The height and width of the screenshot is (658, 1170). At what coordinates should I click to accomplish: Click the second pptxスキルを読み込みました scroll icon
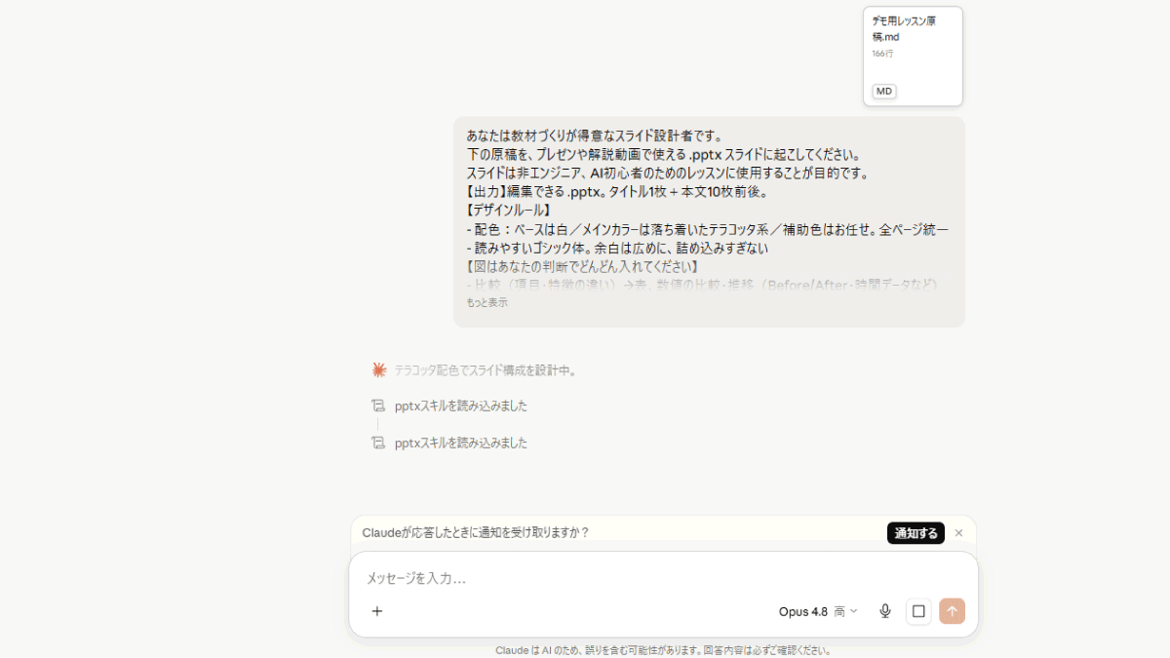(x=378, y=443)
